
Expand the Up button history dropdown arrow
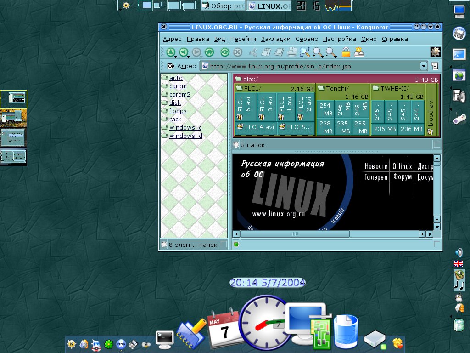click(x=175, y=57)
